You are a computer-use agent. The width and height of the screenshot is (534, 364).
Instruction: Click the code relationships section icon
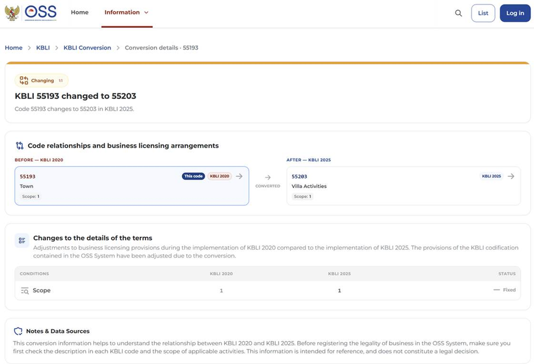20,145
